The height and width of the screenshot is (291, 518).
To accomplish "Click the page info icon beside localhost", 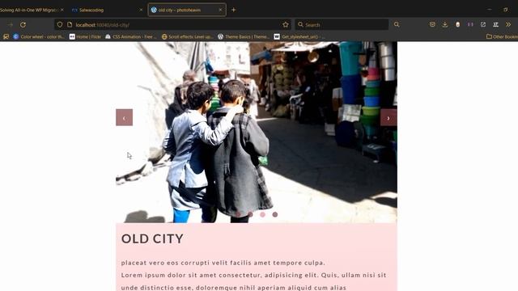I will coord(70,25).
